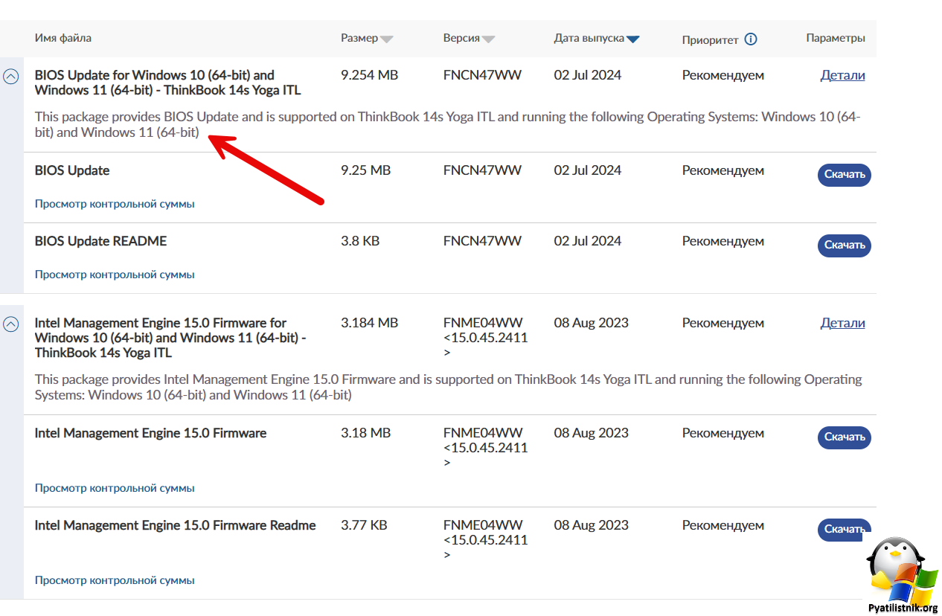Open Детали link for BIOS Update package
Viewport: 942px width, 616px height.
842,75
